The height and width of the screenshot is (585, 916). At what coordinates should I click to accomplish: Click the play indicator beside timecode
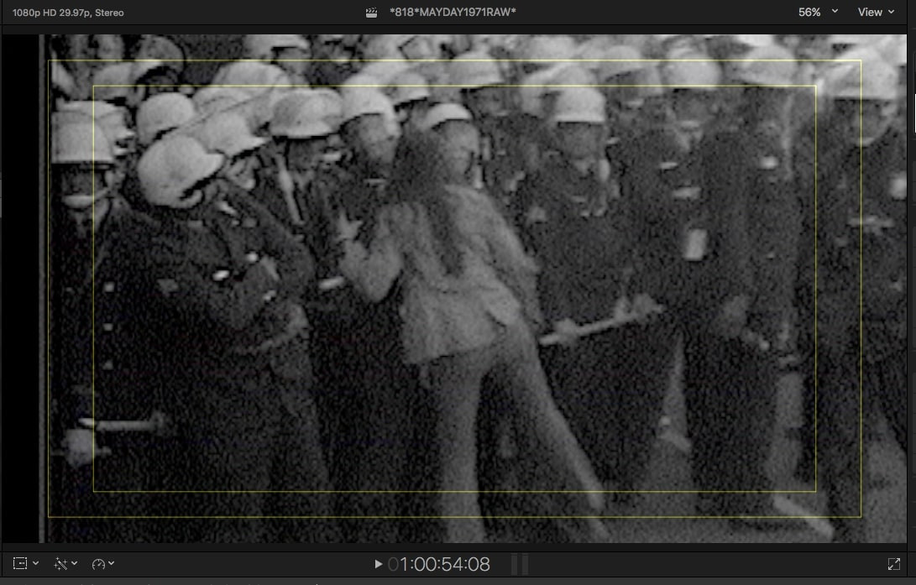(379, 564)
